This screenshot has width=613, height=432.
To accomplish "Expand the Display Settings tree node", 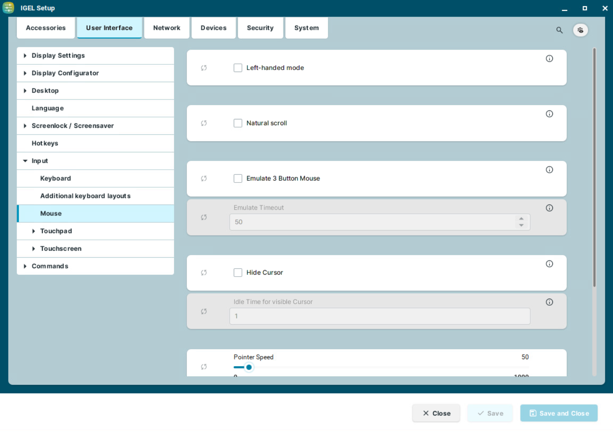I will (25, 56).
